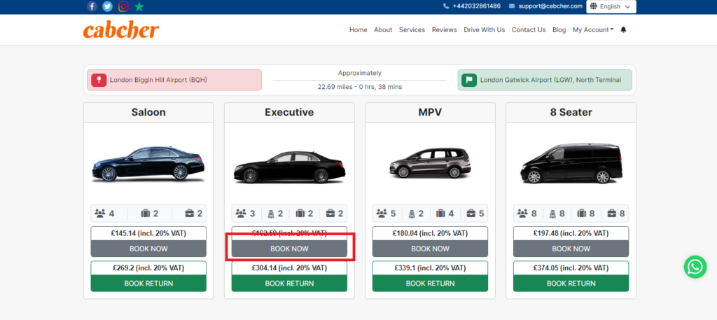The image size is (717, 320).
Task: Click the Saloon passengers icon
Action: tap(100, 213)
